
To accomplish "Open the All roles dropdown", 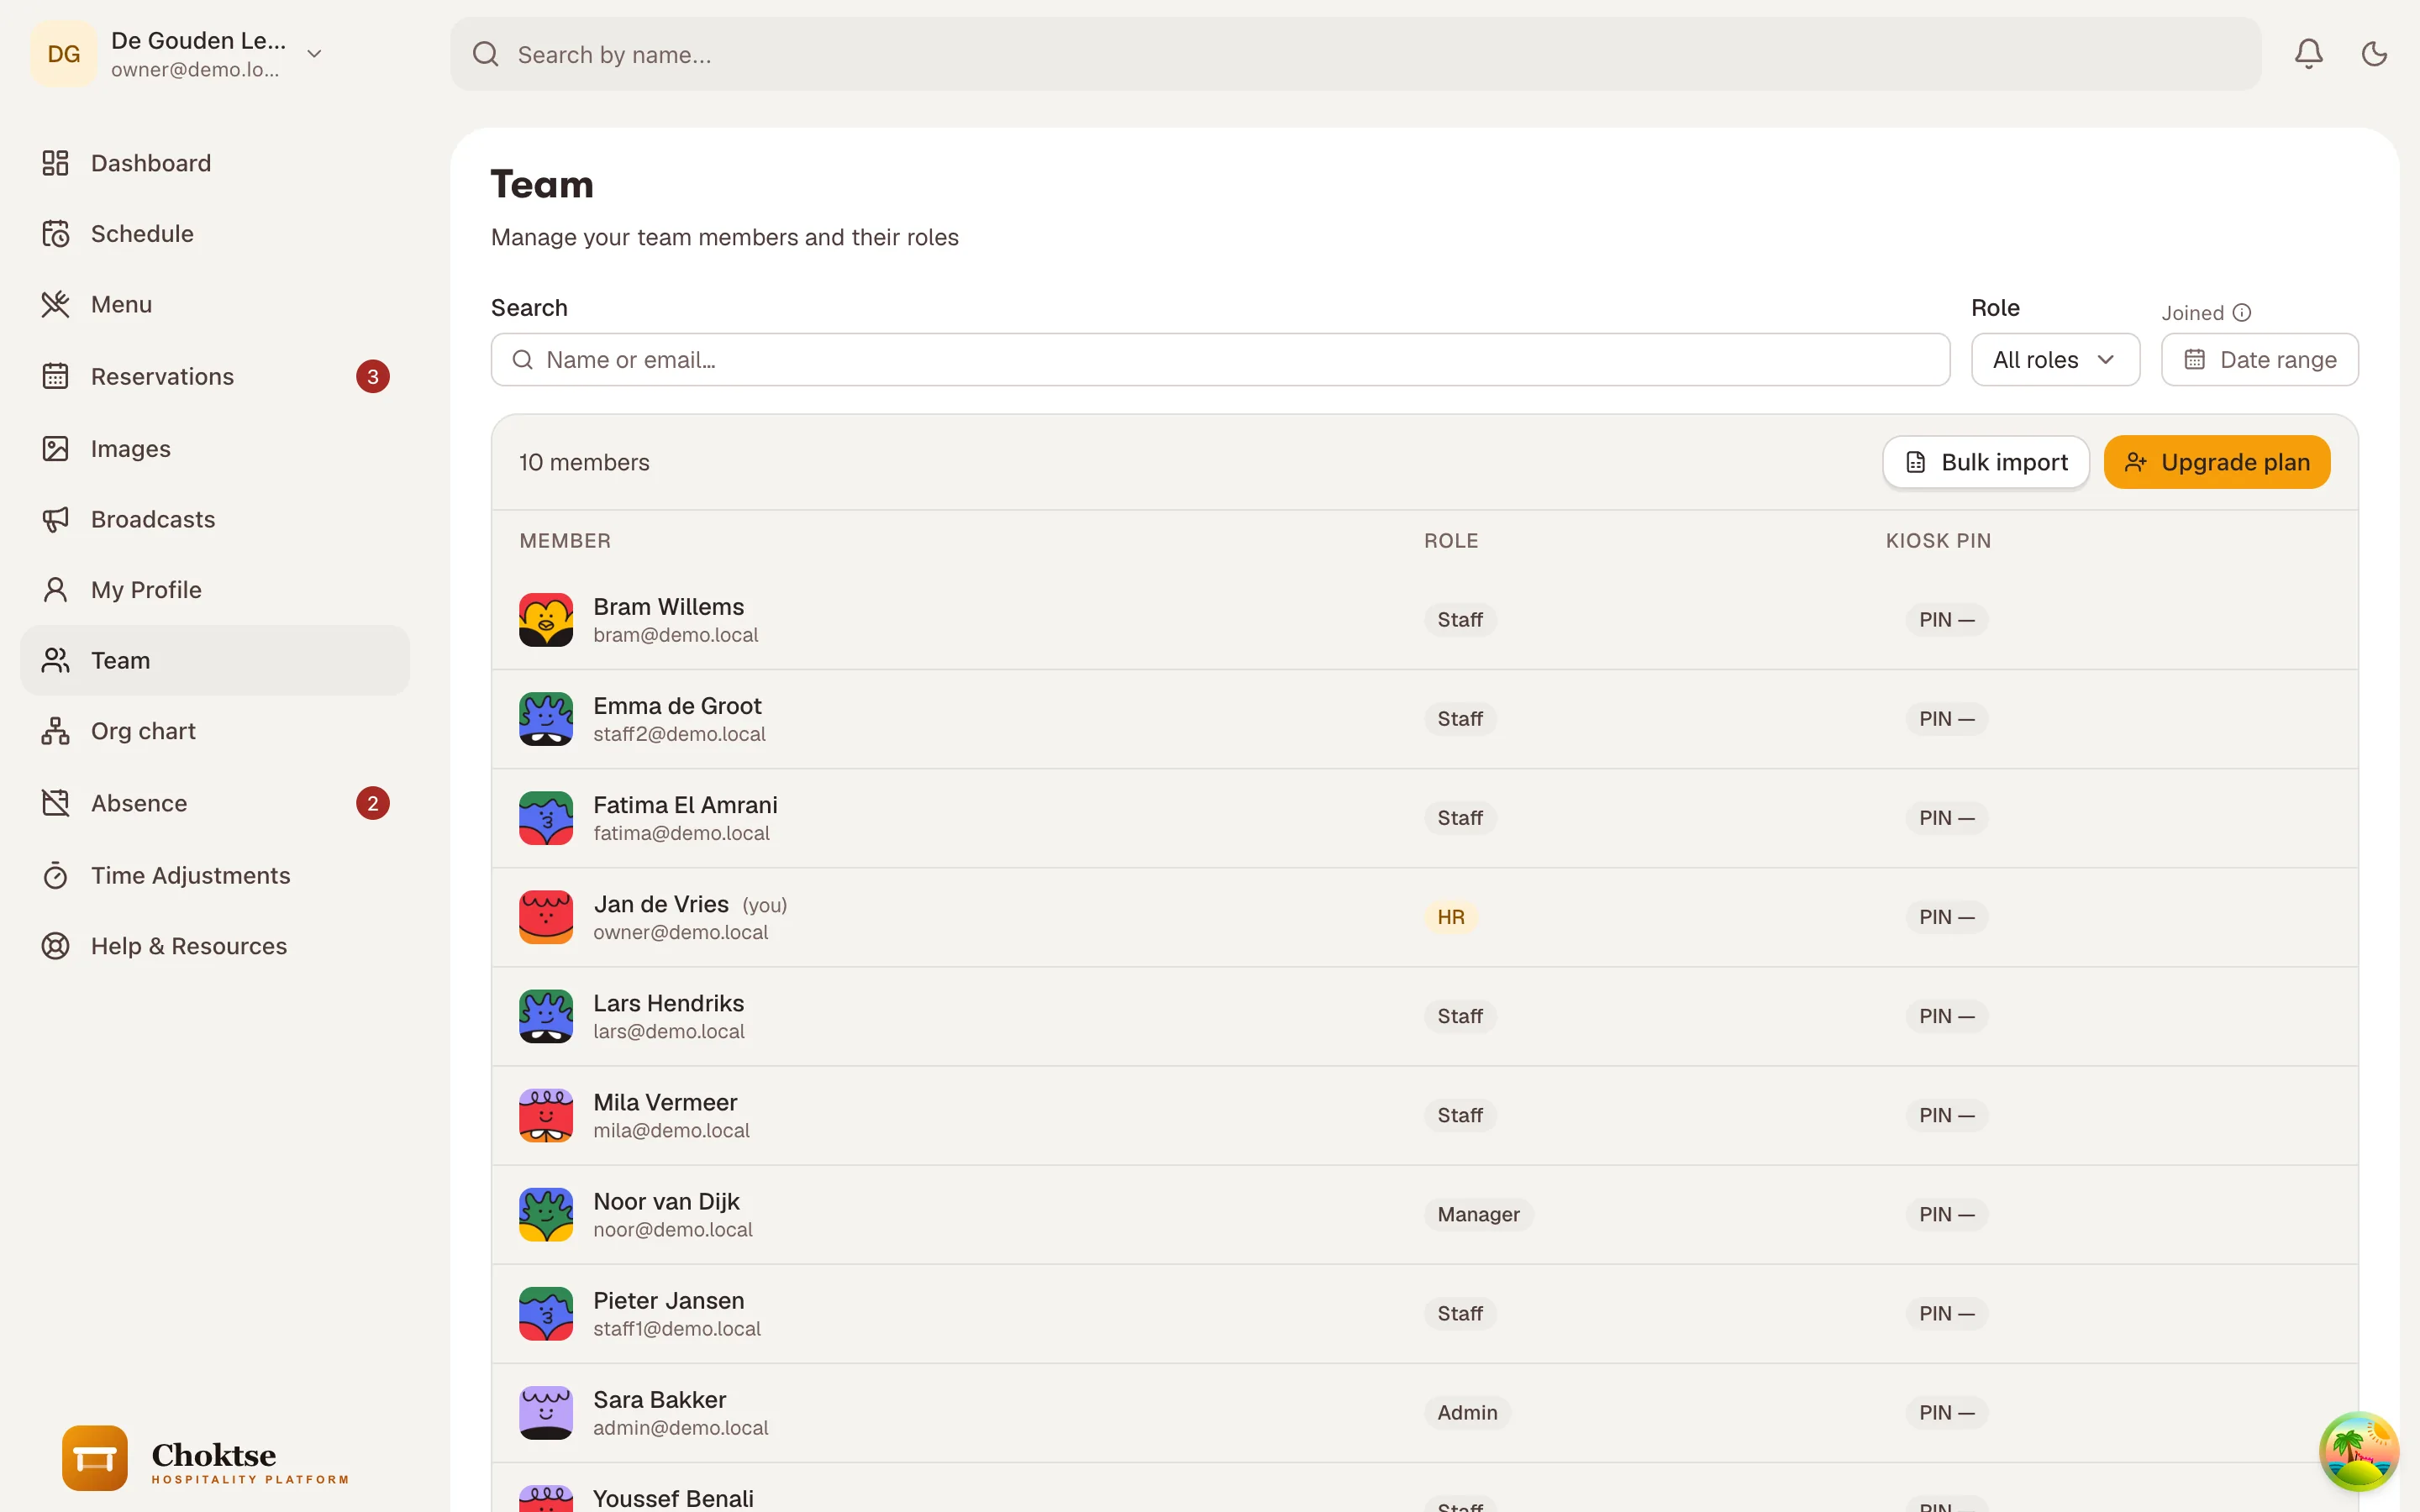I will (x=2055, y=360).
